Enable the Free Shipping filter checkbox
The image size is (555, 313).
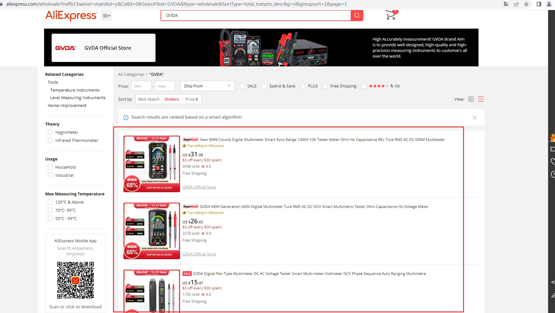(325, 86)
